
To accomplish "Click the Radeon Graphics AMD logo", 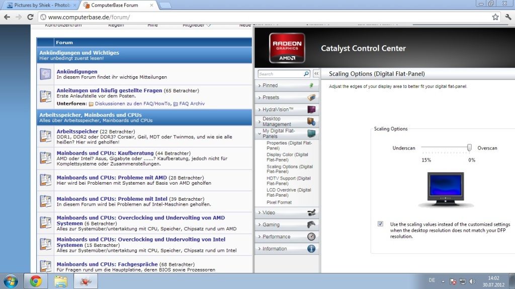I will coord(287,48).
